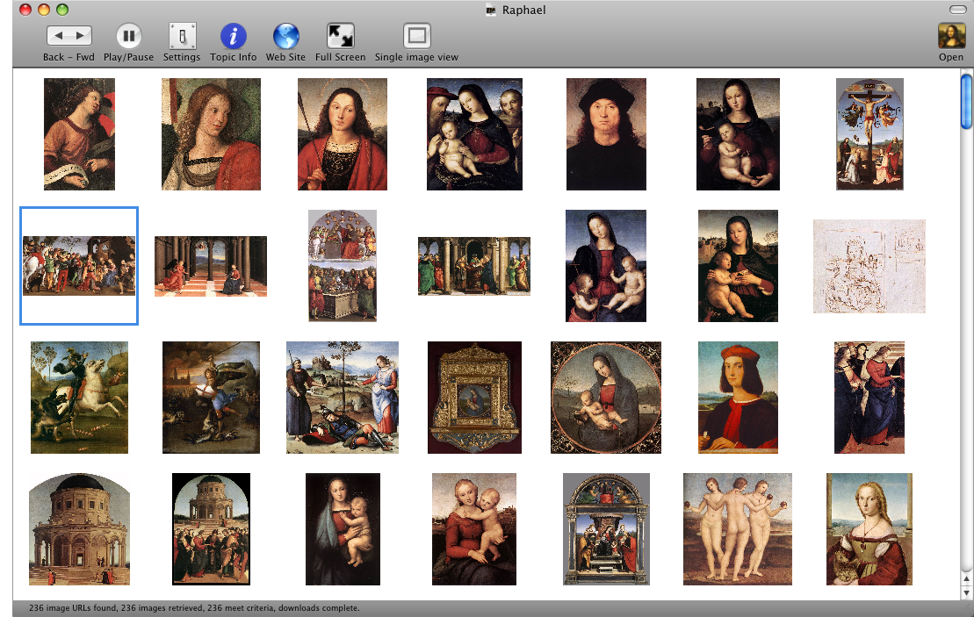Select the two women in blue robes thumbnail
The width and height of the screenshot is (974, 617).
coord(869,398)
